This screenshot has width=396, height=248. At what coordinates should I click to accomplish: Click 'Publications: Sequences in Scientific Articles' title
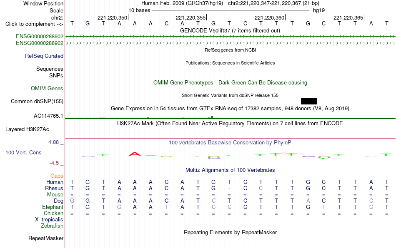230,63
